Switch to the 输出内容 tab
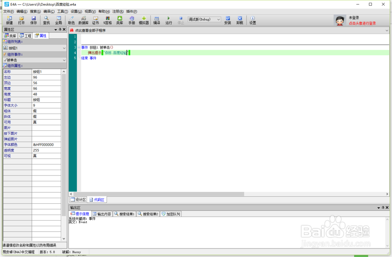Viewport: 392px width, 257px height. [x=102, y=214]
